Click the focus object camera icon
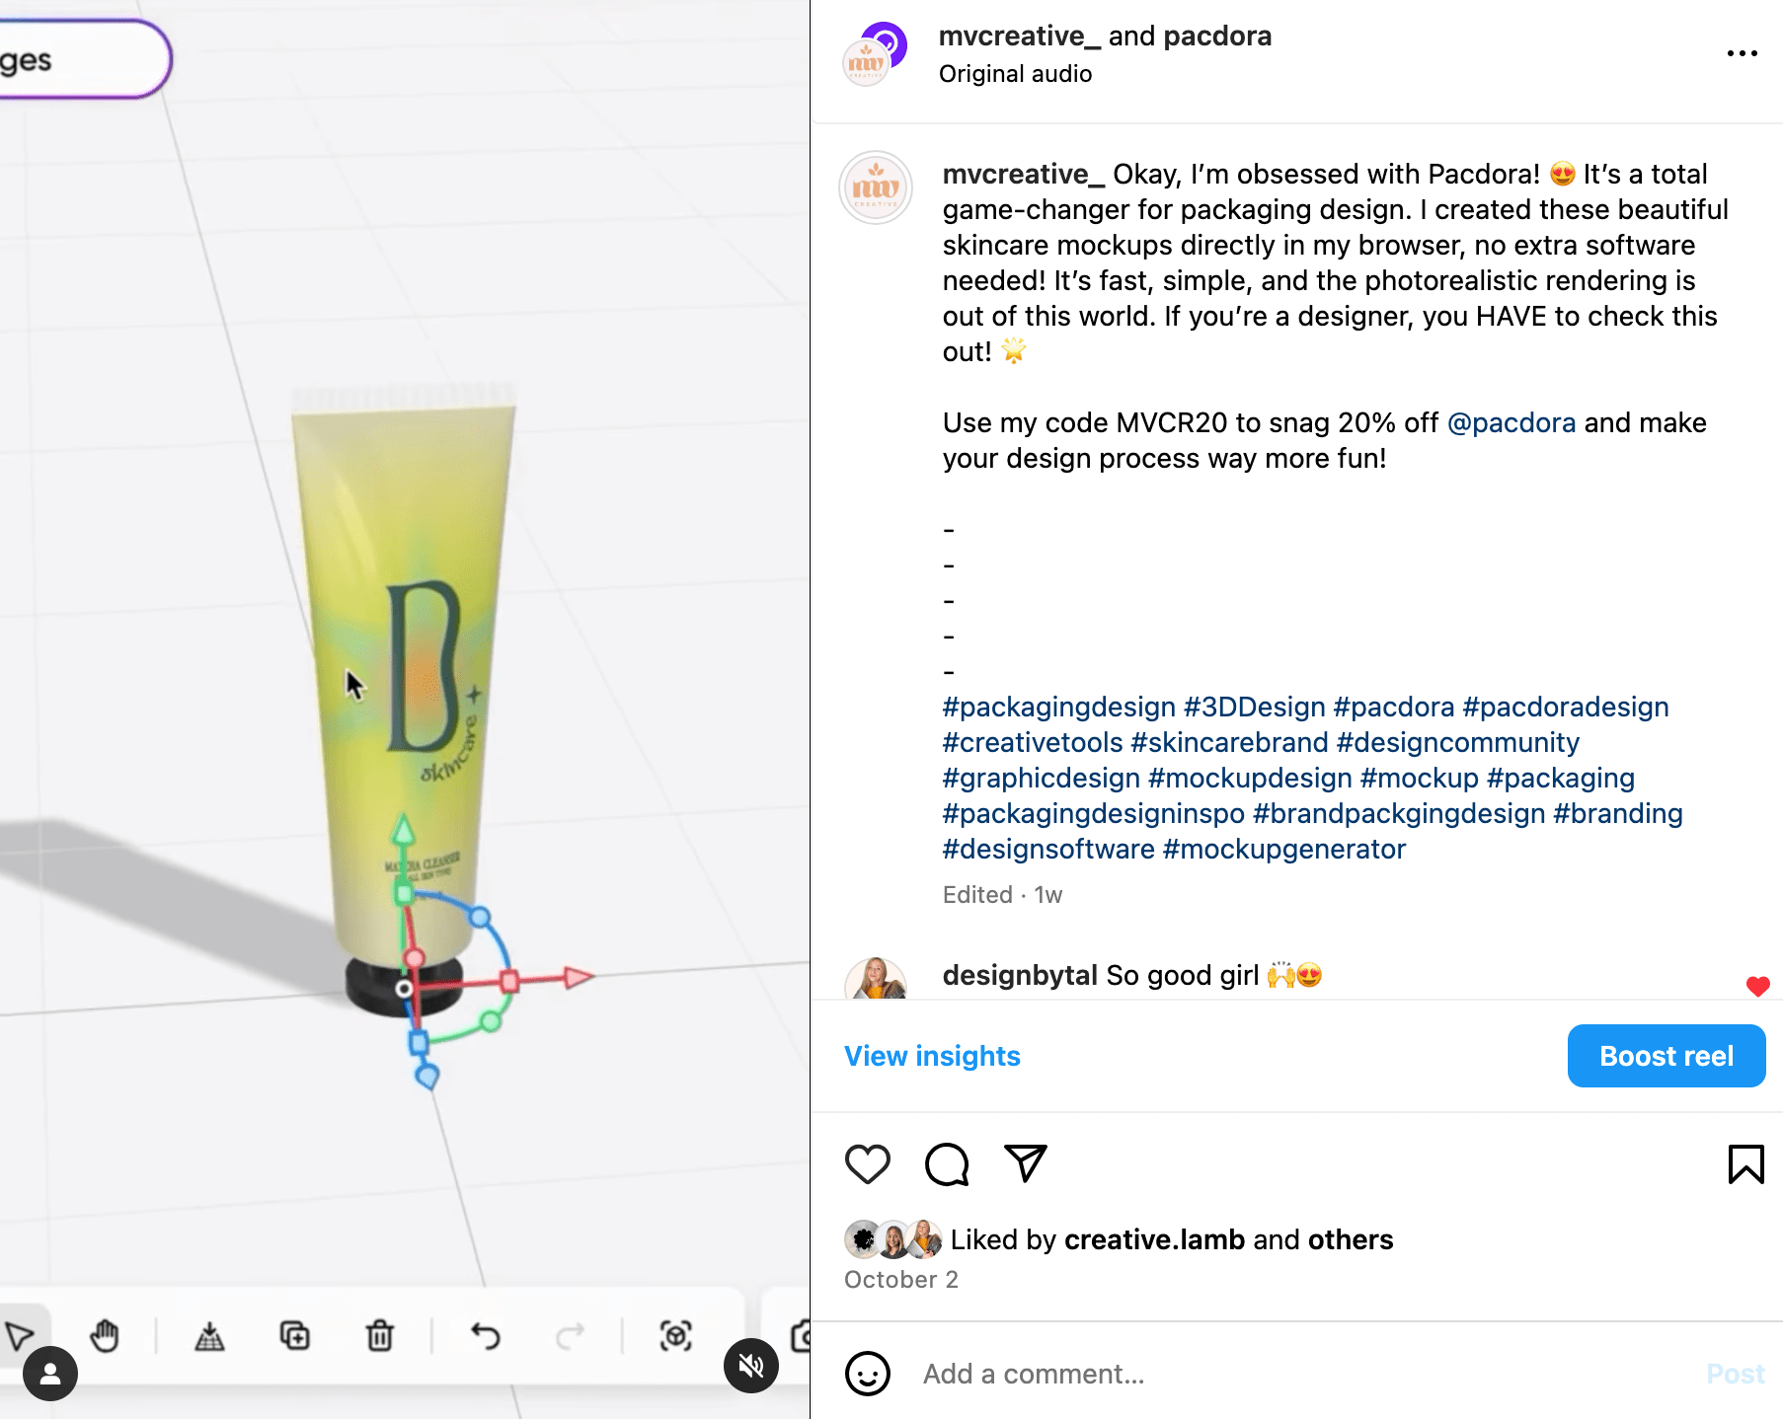The width and height of the screenshot is (1783, 1419). [675, 1336]
